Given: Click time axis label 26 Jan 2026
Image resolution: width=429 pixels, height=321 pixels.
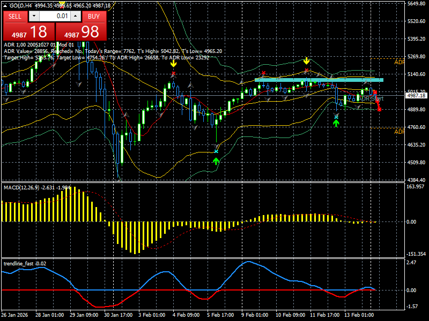Looking at the screenshot, I should coord(14,315).
